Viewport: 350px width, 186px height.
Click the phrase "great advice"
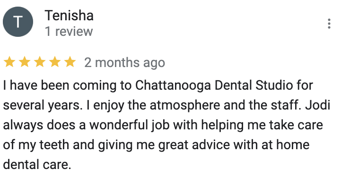point(194,145)
